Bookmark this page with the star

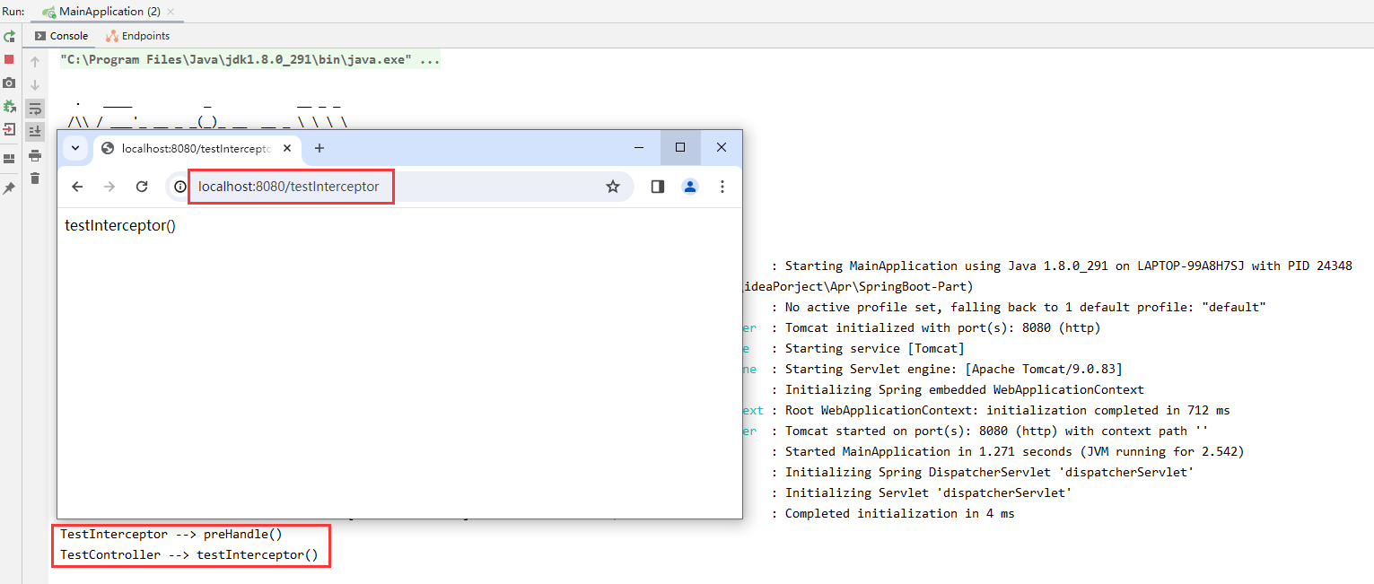coord(613,187)
